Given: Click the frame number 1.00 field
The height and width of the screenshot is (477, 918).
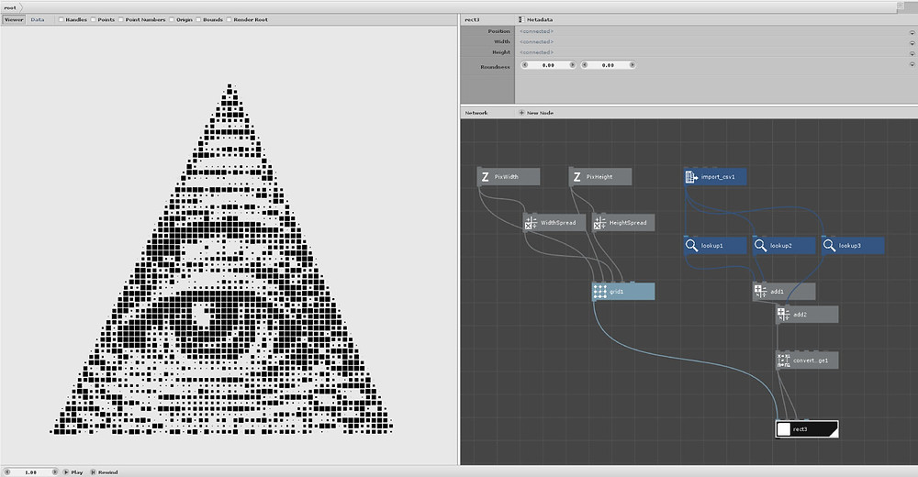Looking at the screenshot, I should pyautogui.click(x=31, y=471).
